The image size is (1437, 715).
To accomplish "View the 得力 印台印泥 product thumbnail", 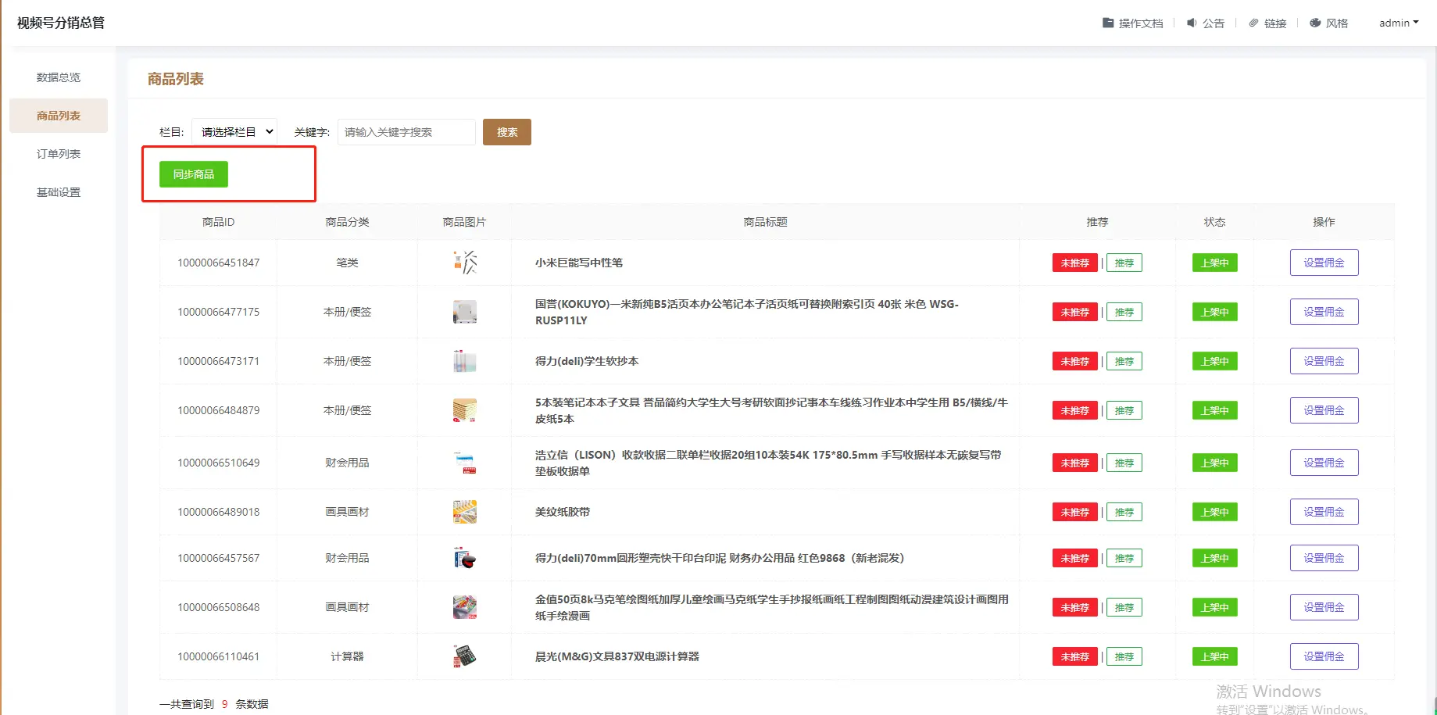I will 465,558.
